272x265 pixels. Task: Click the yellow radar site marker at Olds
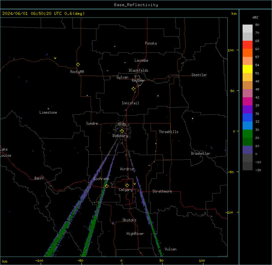point(122,131)
